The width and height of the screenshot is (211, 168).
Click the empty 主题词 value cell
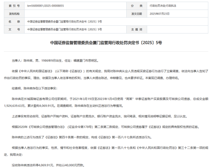coord(177,29)
